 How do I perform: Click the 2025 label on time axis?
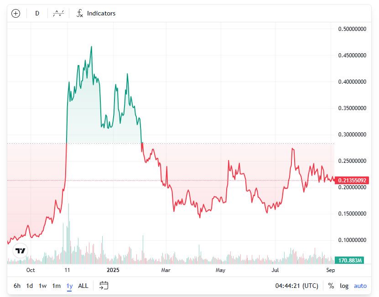pos(113,270)
